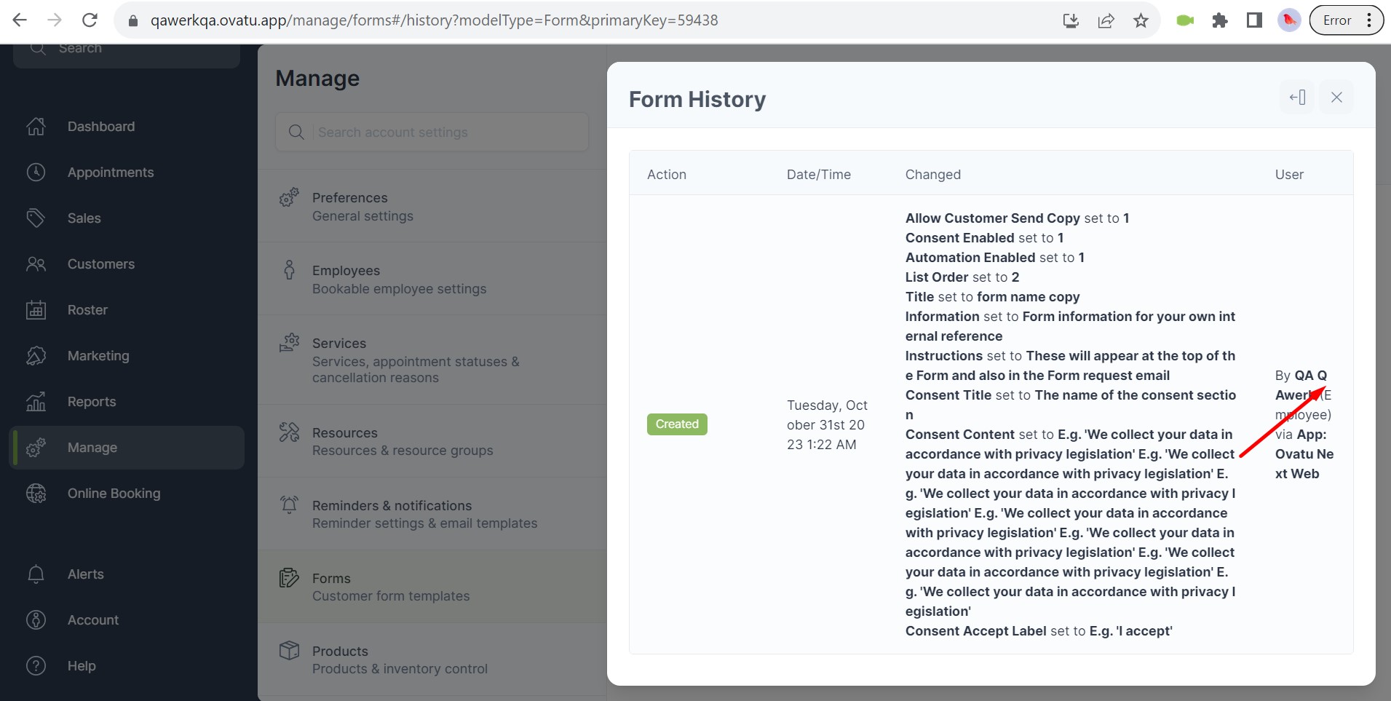1391x701 pixels.
Task: Open the Account dollar icon
Action: click(x=36, y=620)
